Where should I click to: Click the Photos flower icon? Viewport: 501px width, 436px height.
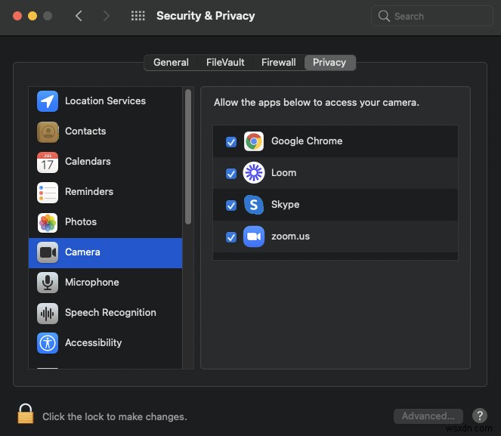coord(48,223)
